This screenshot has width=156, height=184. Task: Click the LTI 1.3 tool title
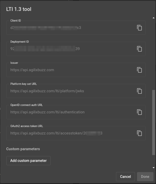(19, 9)
